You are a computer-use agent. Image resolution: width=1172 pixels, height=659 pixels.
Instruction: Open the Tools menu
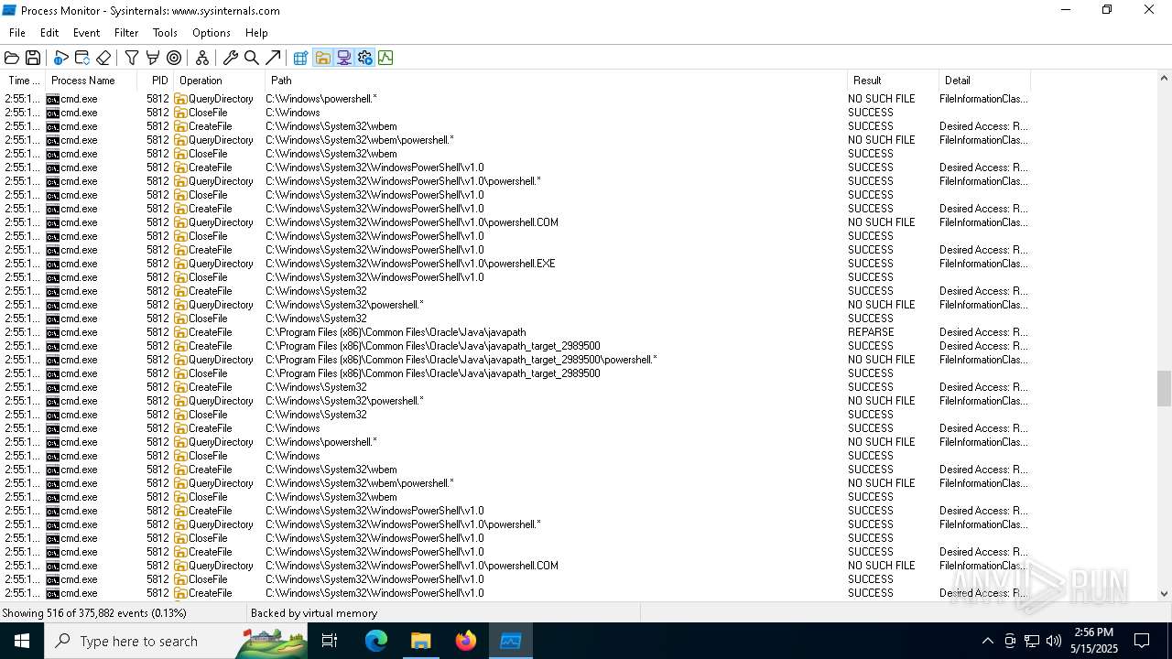click(165, 33)
